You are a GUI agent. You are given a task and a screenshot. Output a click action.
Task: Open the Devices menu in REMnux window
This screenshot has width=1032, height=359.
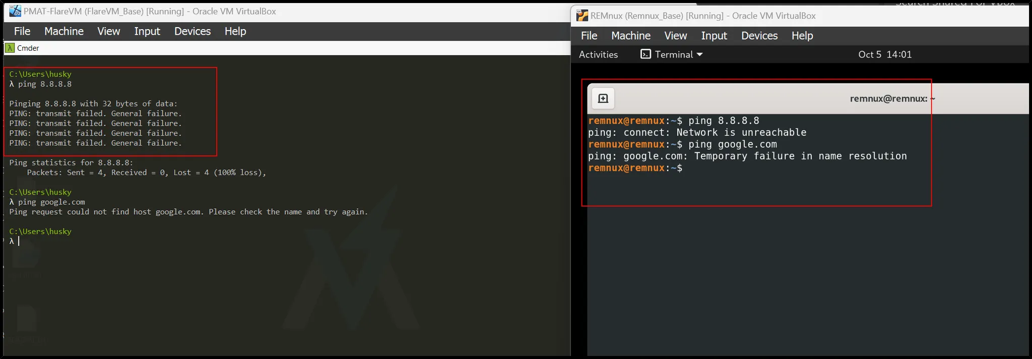coord(759,36)
